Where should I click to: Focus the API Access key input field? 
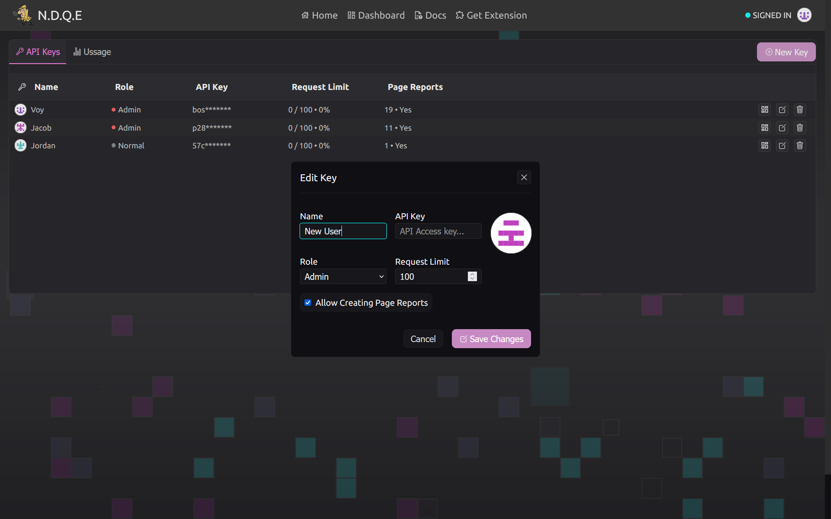pos(438,231)
